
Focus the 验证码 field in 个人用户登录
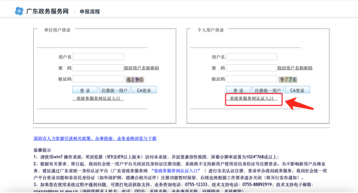pos(251,79)
